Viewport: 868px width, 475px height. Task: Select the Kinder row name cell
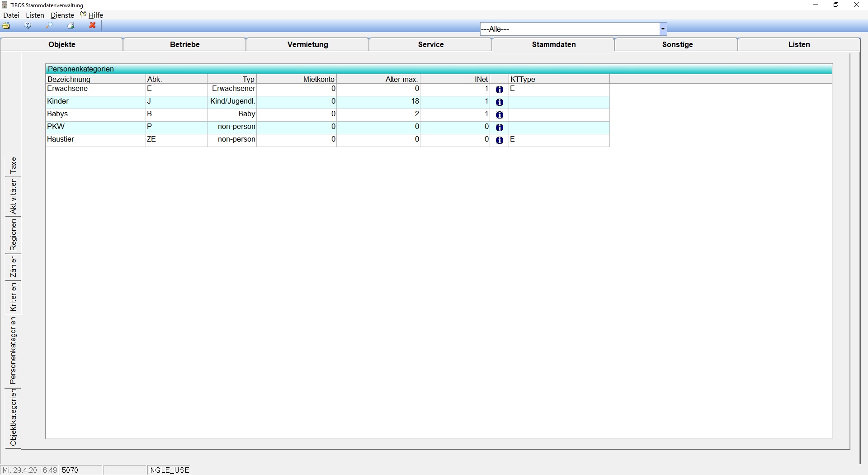(x=96, y=102)
